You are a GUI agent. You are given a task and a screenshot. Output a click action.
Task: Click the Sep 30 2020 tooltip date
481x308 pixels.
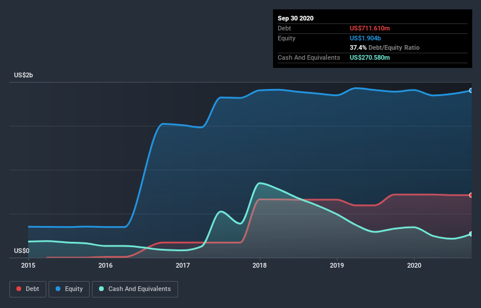[296, 18]
